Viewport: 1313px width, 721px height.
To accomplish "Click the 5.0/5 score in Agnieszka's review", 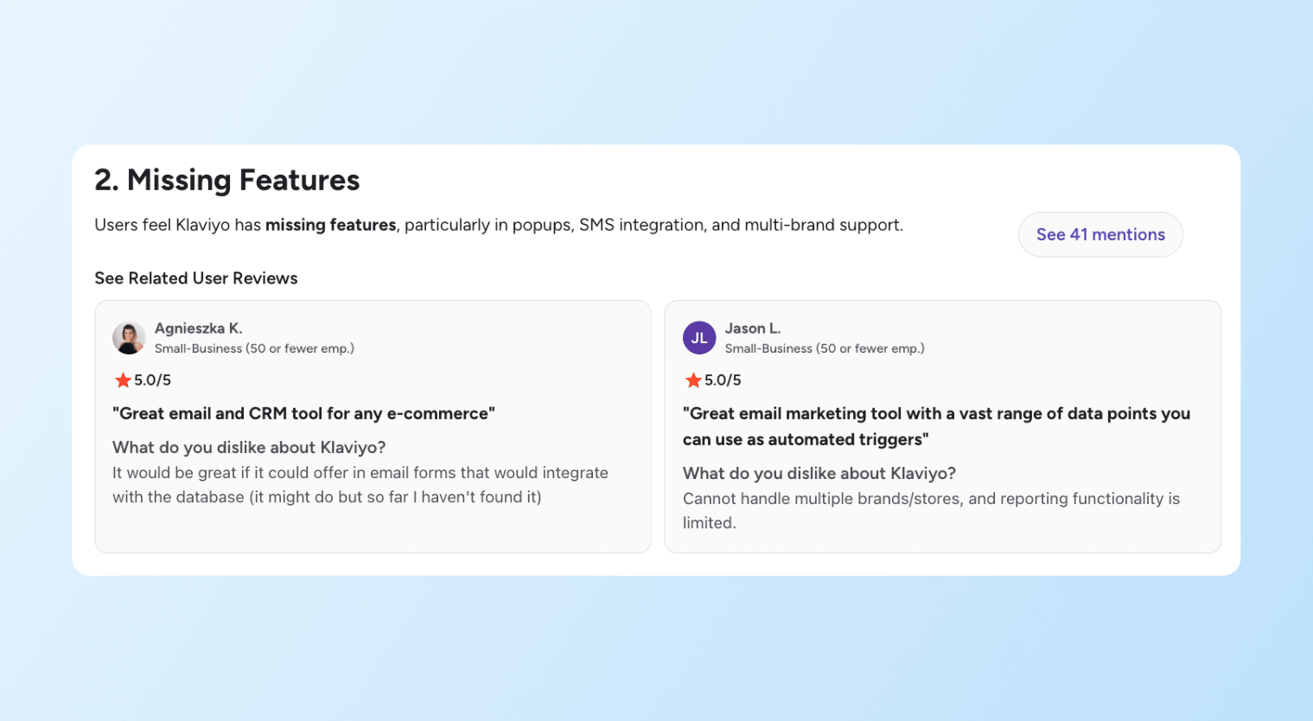I will (x=153, y=380).
